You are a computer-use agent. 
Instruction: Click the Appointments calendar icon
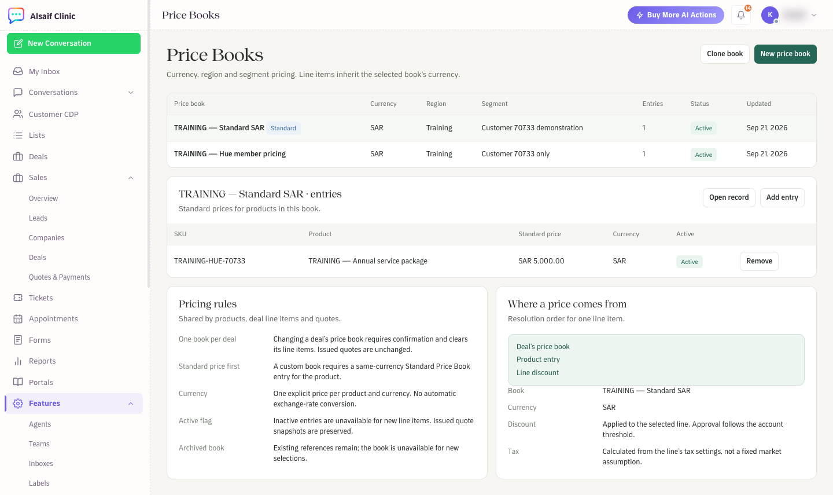18,319
